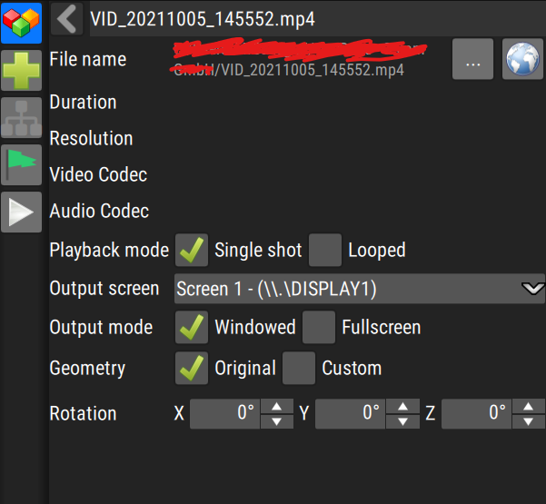Click the Video Codec label
The height and width of the screenshot is (504, 546).
point(98,174)
